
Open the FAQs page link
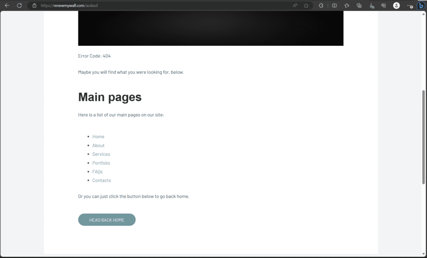(x=98, y=171)
